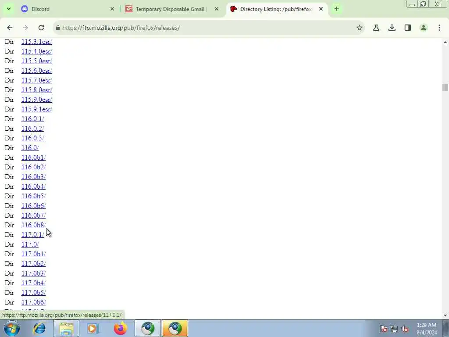Viewport: 449px width, 337px height.
Task: Open the 117.0b2/ directory link
Action: pyautogui.click(x=33, y=264)
